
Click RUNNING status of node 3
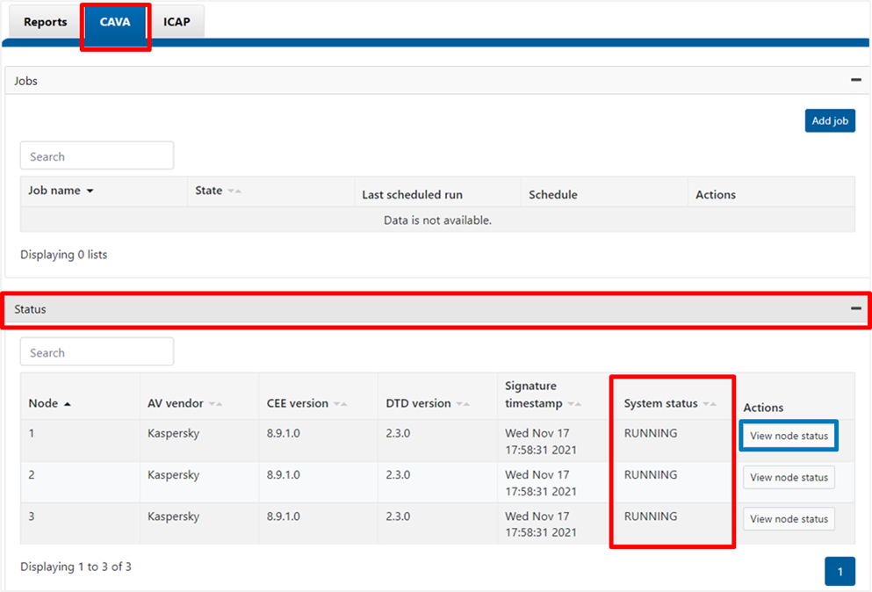point(651,516)
